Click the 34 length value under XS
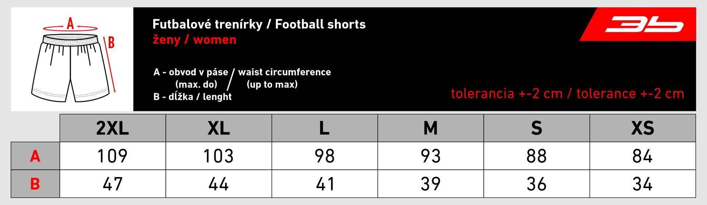Viewport: 707px width, 205px height. (643, 184)
